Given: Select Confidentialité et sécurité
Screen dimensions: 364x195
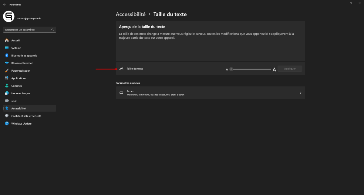Looking at the screenshot, I should 29,116.
